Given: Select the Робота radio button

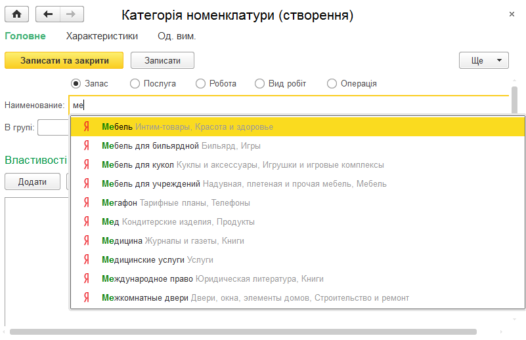Looking at the screenshot, I should [200, 83].
